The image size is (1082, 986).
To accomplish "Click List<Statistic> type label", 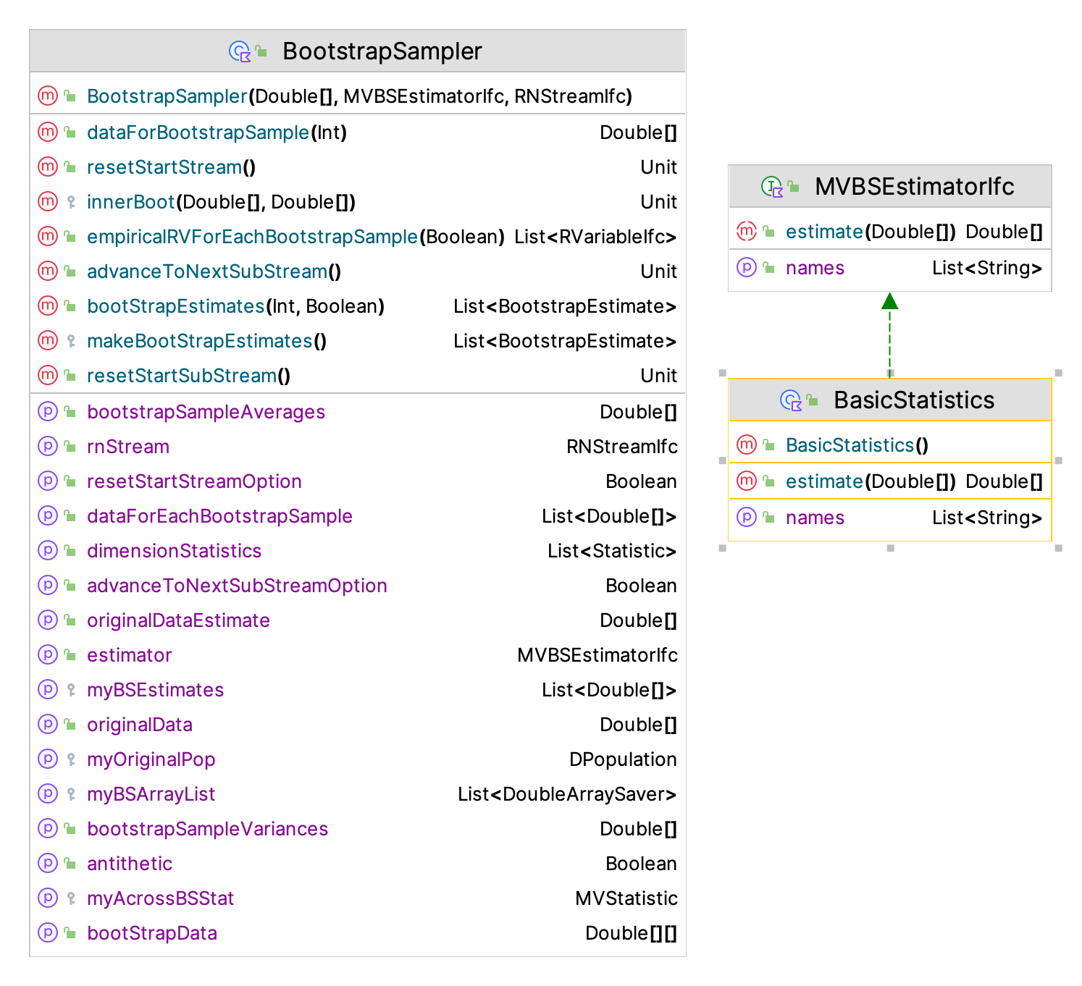I will [612, 551].
